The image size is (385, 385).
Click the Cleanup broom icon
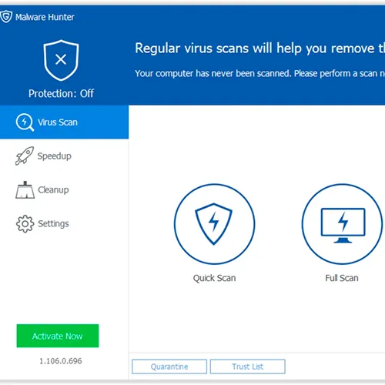coord(25,190)
